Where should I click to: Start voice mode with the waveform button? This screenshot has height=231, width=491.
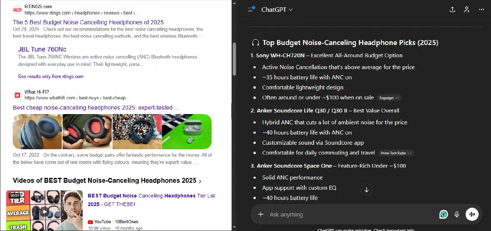472,214
